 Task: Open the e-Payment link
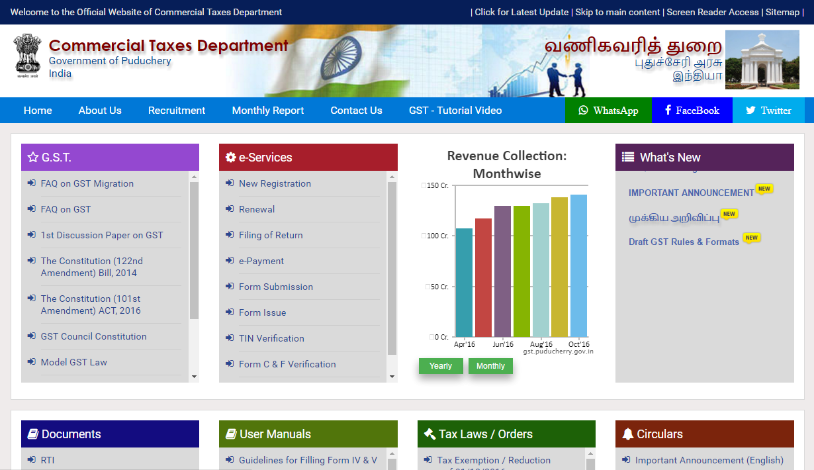click(261, 261)
